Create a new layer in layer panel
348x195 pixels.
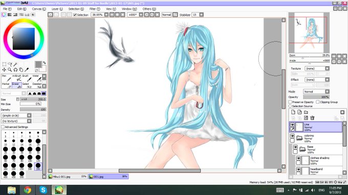[293, 112]
